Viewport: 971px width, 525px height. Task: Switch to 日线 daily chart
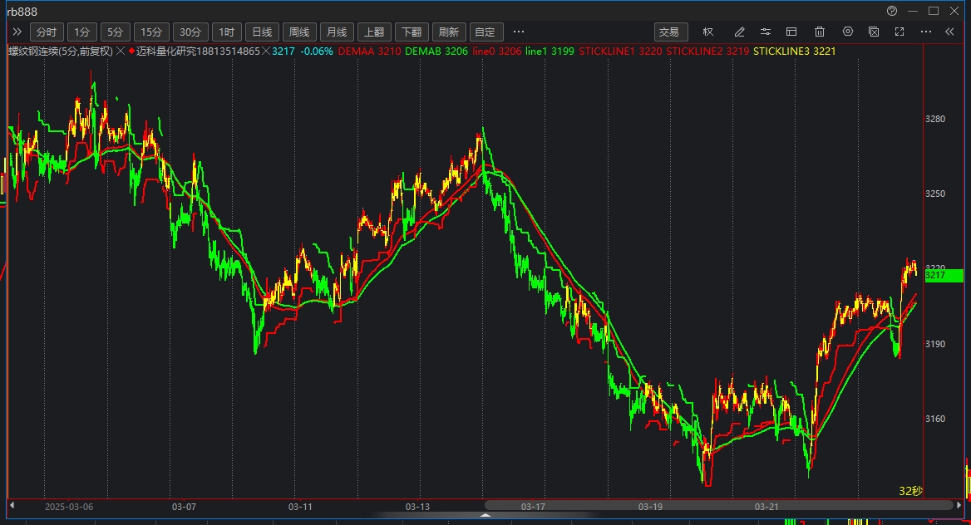coord(262,32)
